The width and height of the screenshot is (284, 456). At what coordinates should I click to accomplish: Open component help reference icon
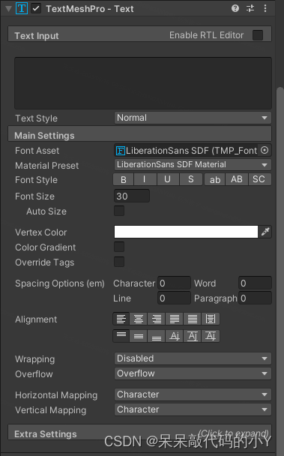coord(235,8)
